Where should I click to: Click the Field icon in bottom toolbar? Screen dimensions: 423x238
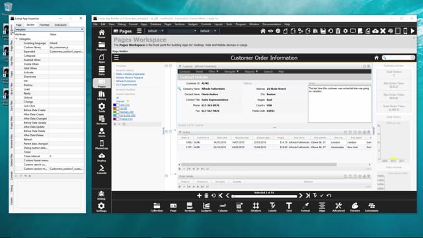(x=239, y=207)
